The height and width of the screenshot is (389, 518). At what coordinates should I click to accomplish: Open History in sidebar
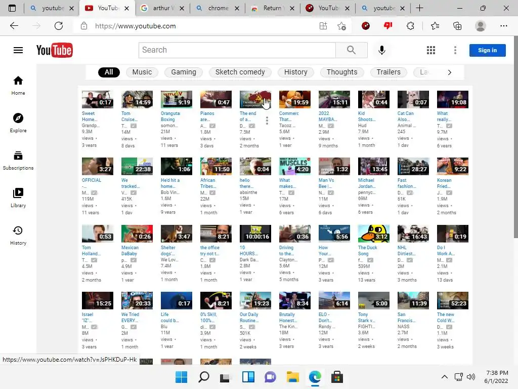coord(18,236)
